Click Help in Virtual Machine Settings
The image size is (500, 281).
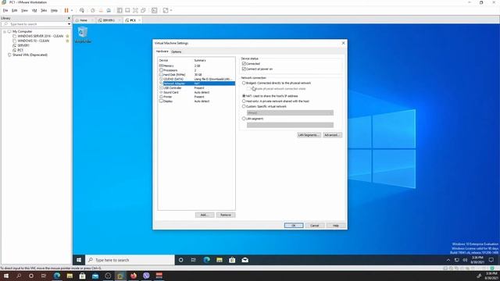pyautogui.click(x=336, y=226)
